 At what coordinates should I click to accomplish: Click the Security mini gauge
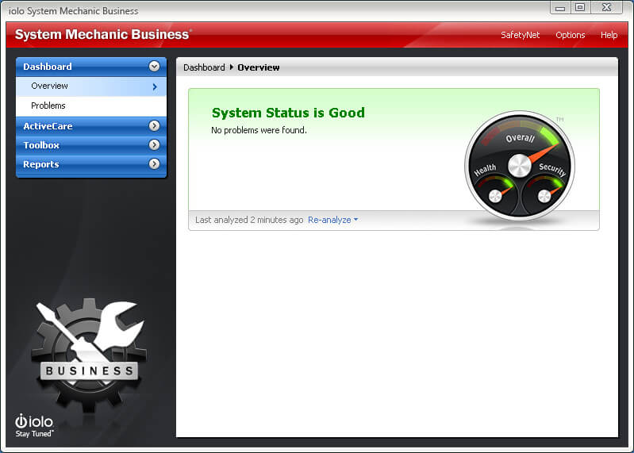546,190
